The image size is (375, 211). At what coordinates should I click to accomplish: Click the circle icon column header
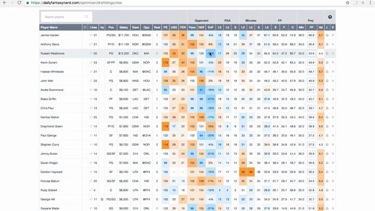tap(85, 28)
